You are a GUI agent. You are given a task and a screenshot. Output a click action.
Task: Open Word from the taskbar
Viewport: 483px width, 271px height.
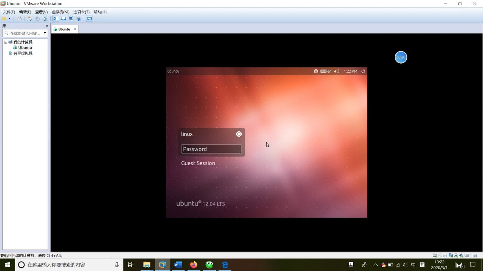click(x=178, y=265)
